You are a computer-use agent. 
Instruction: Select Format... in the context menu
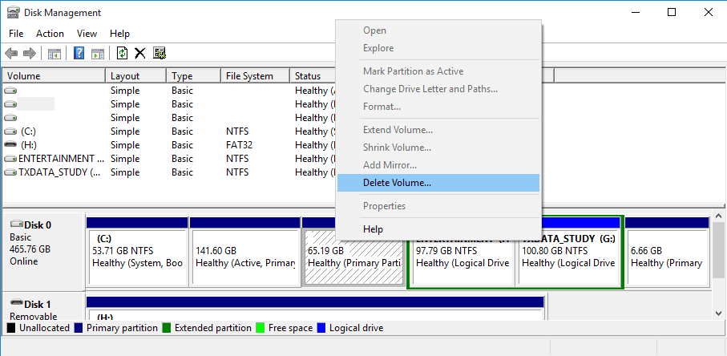pyautogui.click(x=438, y=106)
